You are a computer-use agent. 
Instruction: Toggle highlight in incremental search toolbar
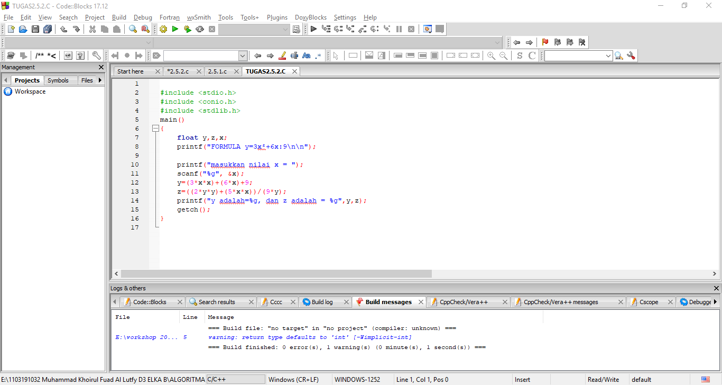[282, 56]
